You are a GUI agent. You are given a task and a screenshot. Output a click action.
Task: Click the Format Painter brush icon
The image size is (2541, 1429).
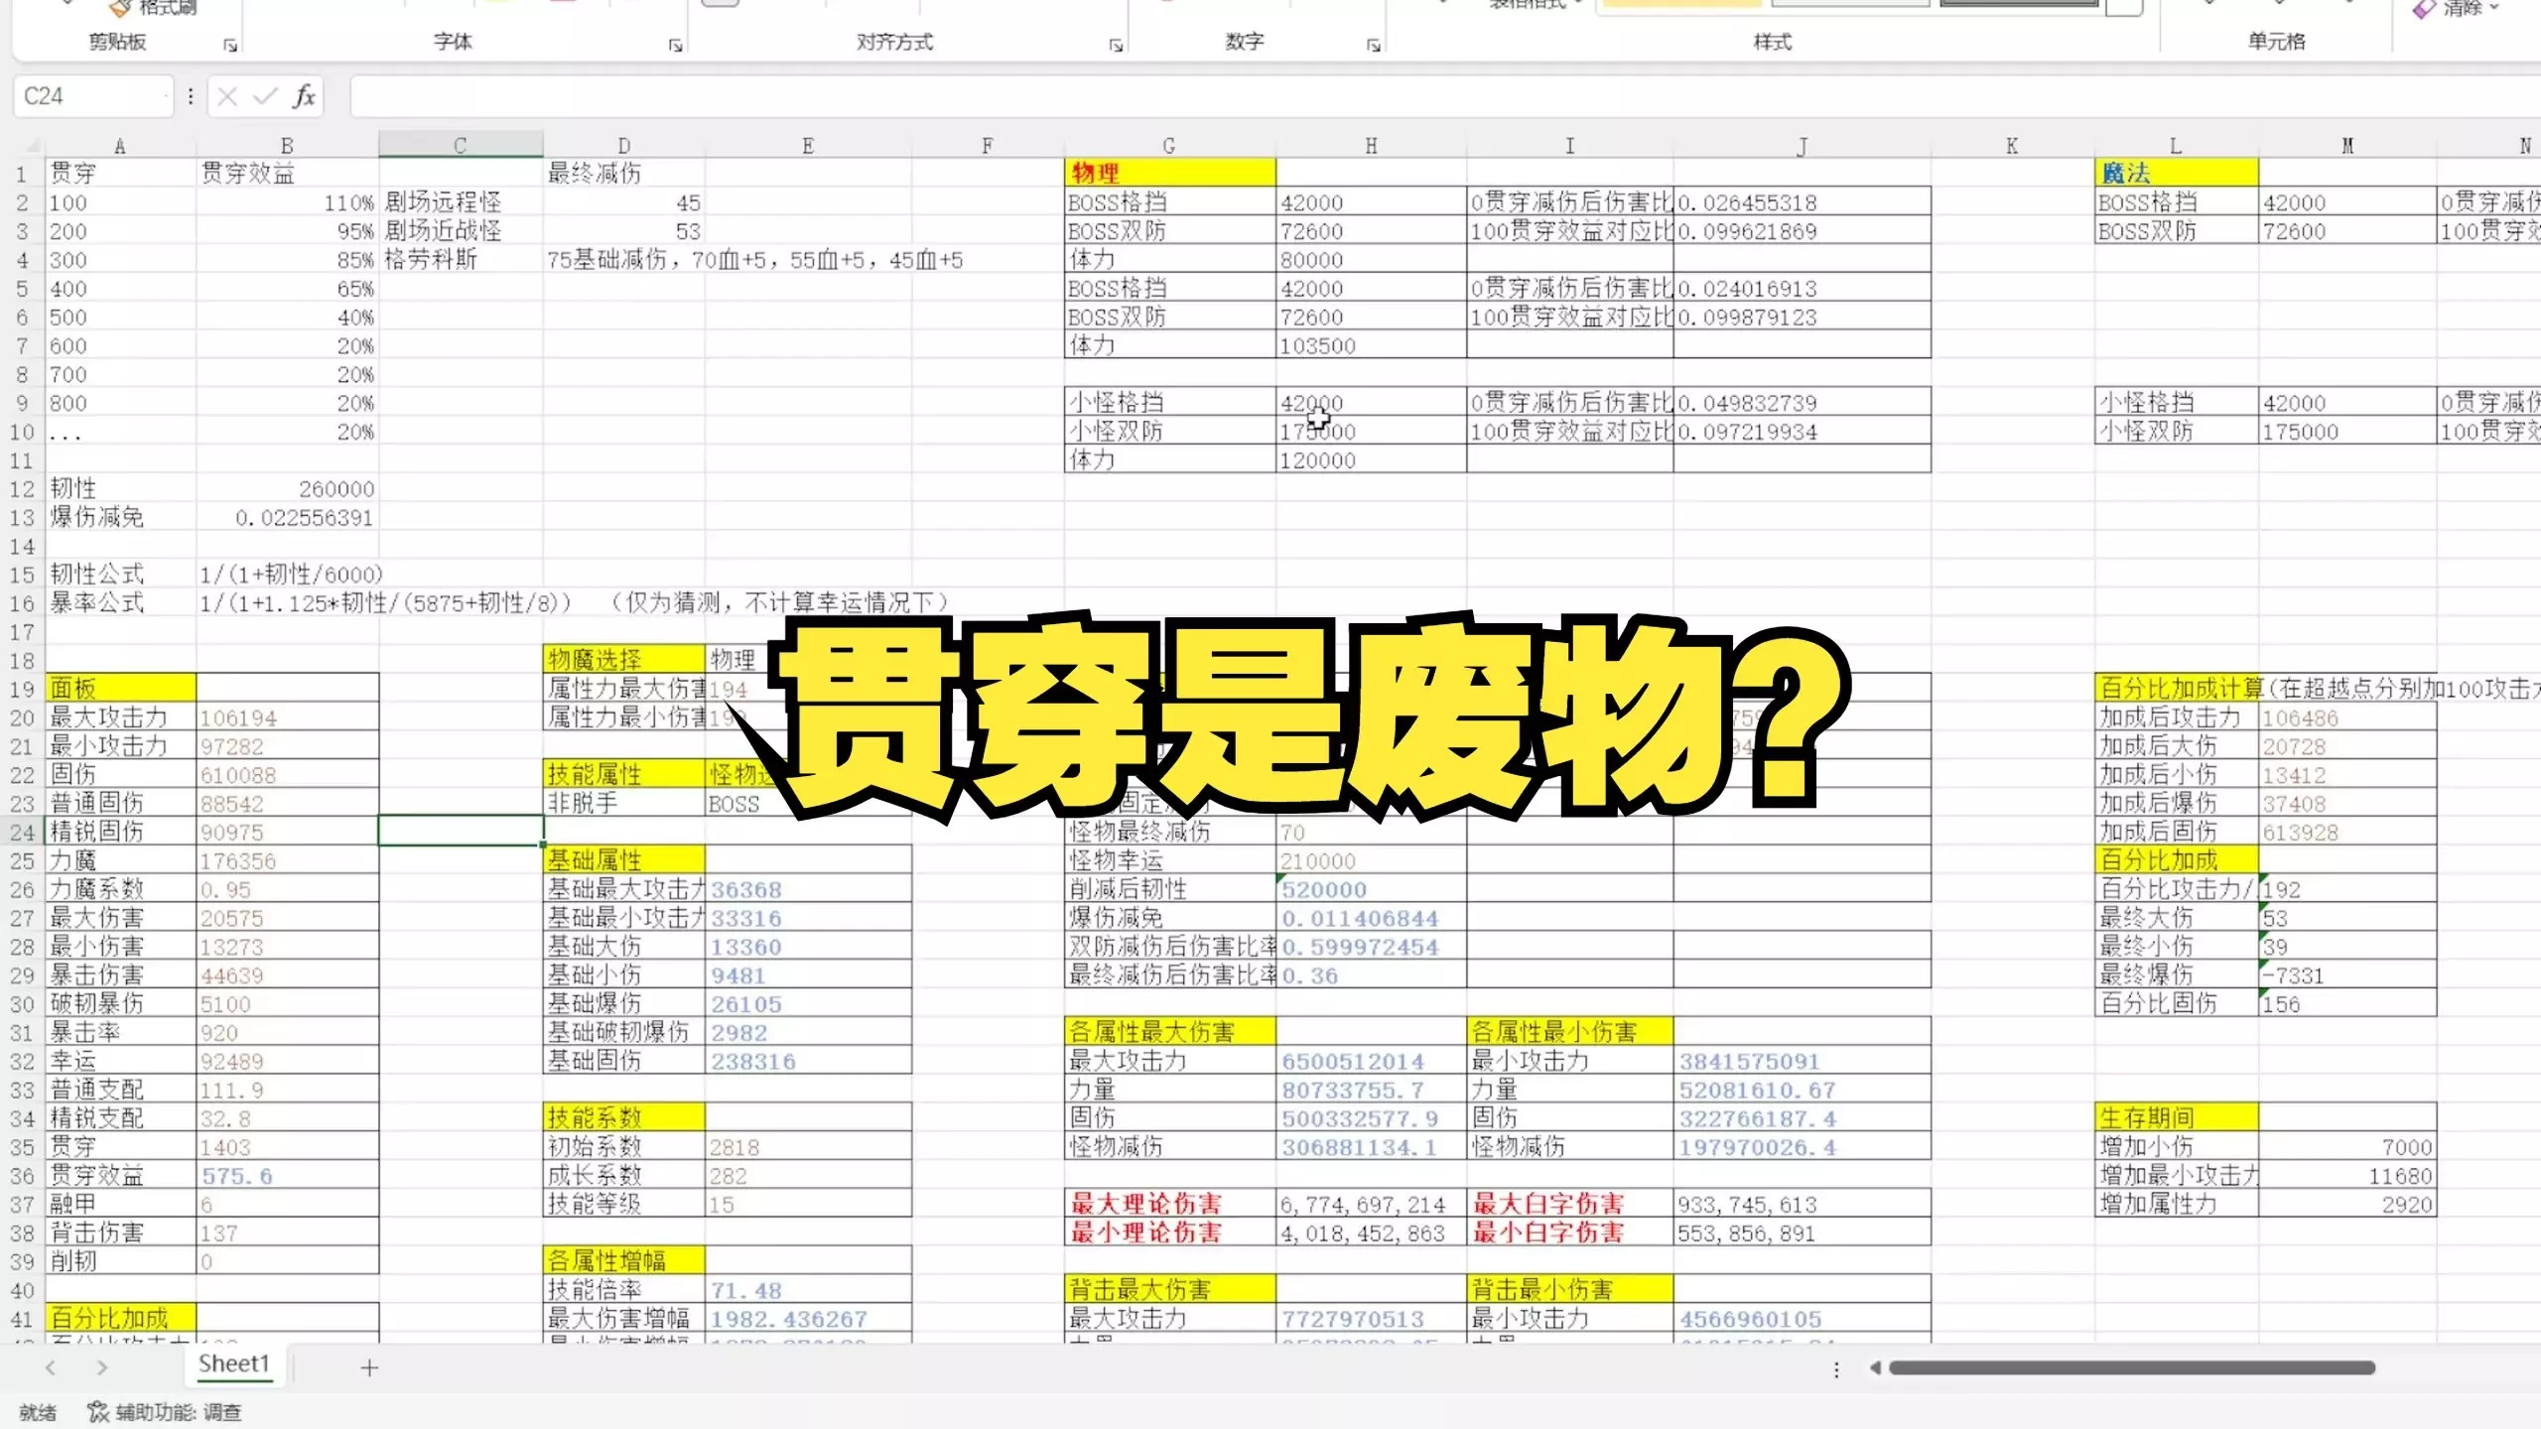click(120, 8)
